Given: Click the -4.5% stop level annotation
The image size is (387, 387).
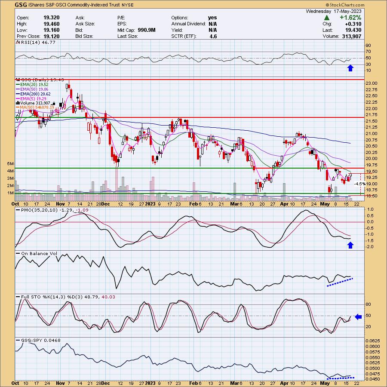Looking at the screenshot, I should tap(359, 184).
